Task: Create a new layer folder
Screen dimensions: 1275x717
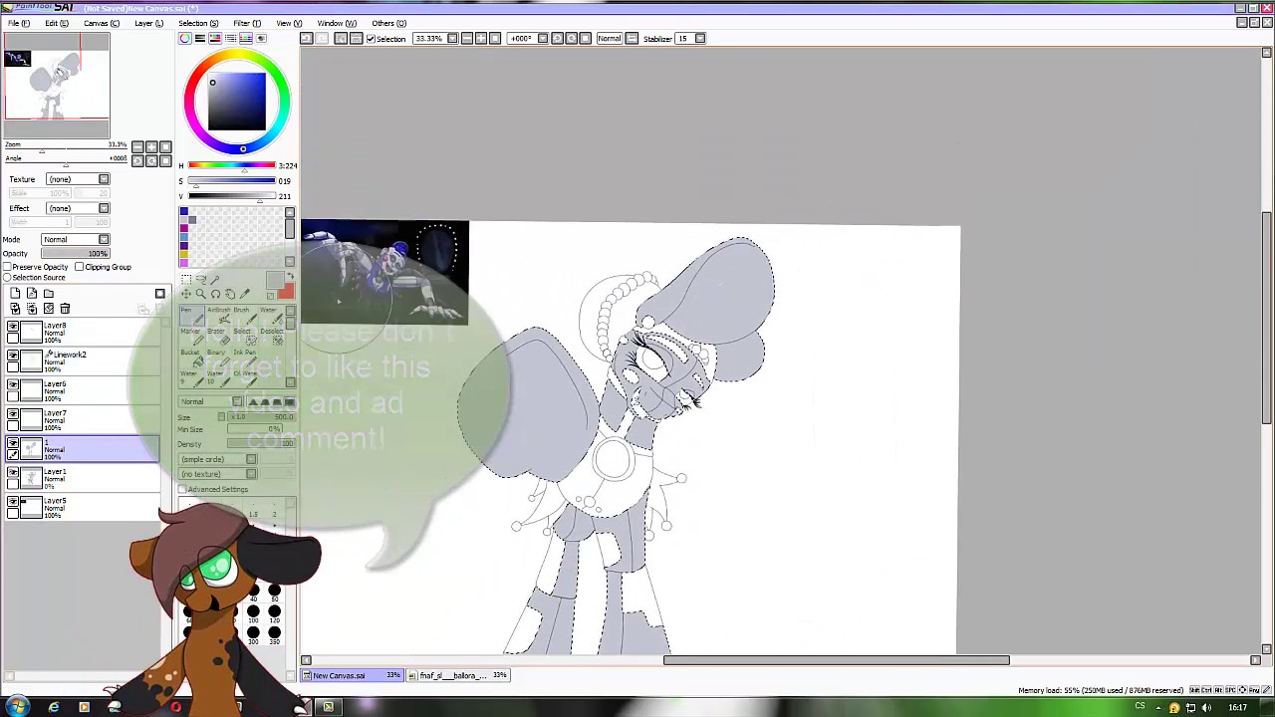Action: [49, 293]
